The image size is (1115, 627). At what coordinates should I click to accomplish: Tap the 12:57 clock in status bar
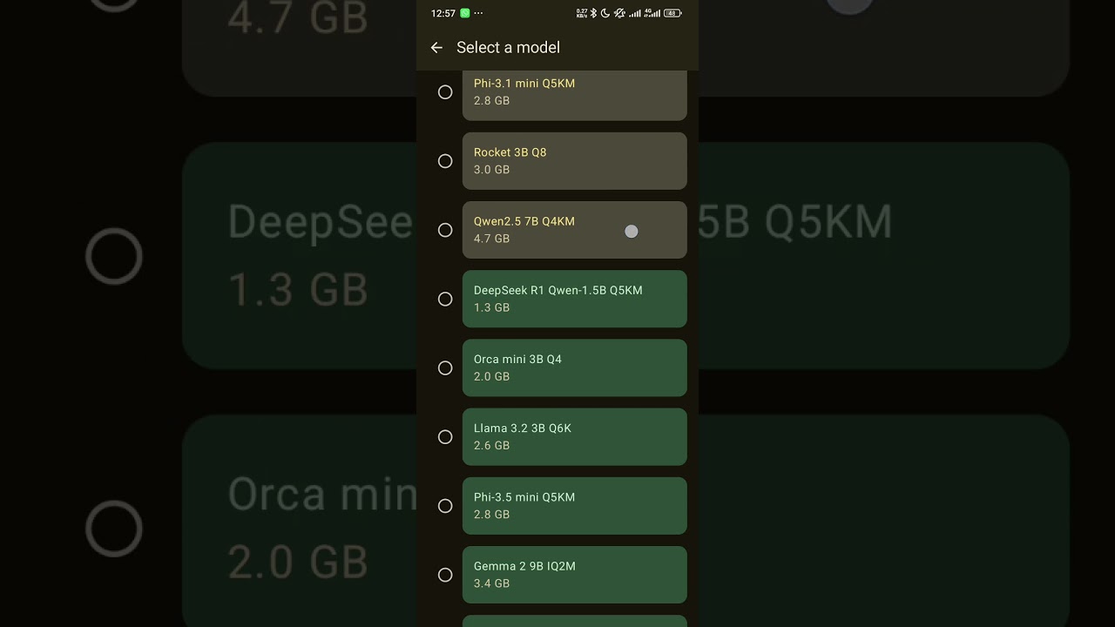click(x=443, y=13)
